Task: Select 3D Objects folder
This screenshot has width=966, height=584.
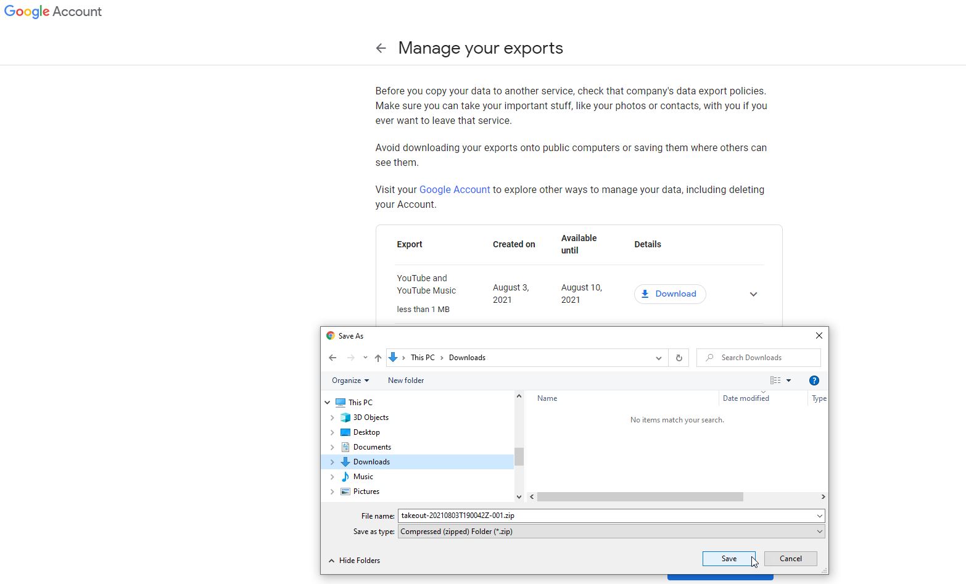Action: coord(371,417)
